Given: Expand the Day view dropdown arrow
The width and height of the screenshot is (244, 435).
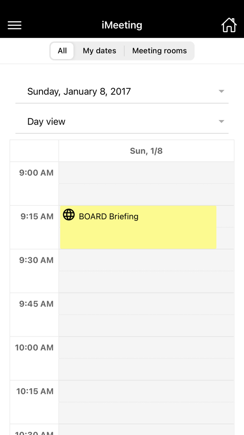Looking at the screenshot, I should click(221, 121).
